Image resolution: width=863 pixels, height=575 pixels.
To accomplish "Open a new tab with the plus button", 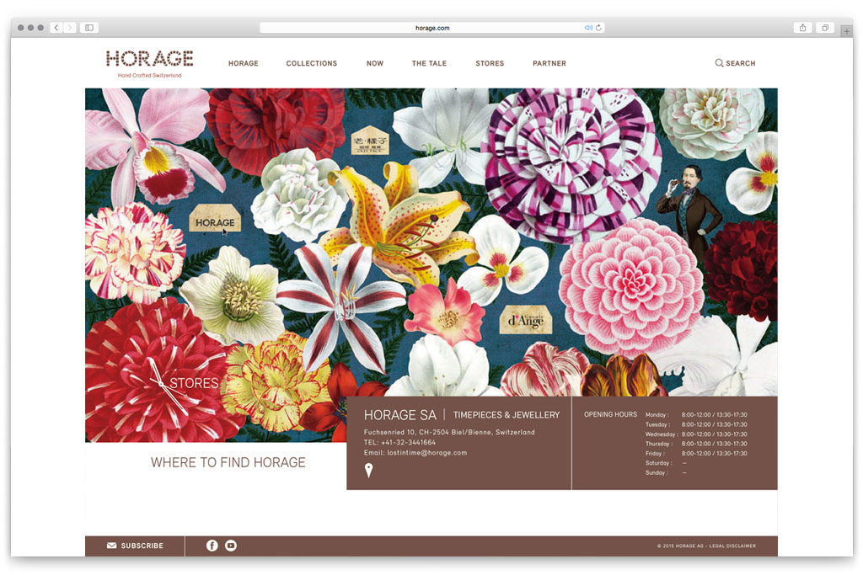I will 846,31.
